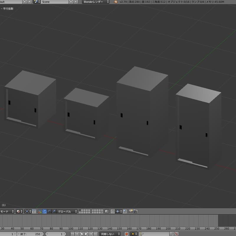Open the pivot point selector

(x=28, y=211)
